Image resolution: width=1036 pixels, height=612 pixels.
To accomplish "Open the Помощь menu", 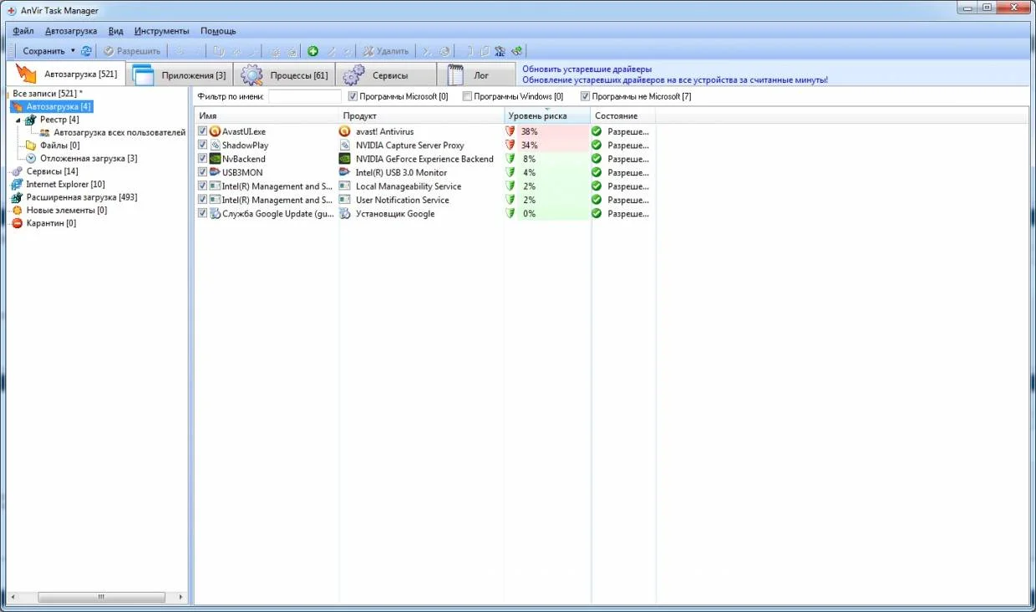I will coord(218,31).
